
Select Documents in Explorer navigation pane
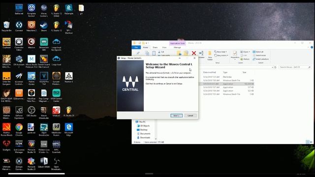pos(144,134)
